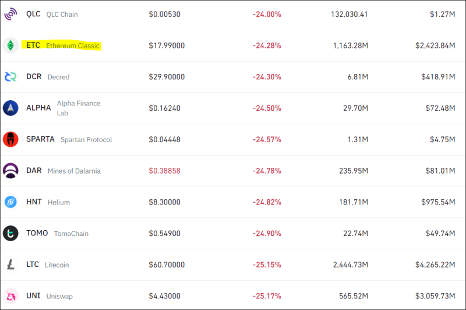The width and height of the screenshot is (466, 310).
Task: Click the Decred coin logo
Action: (10, 77)
